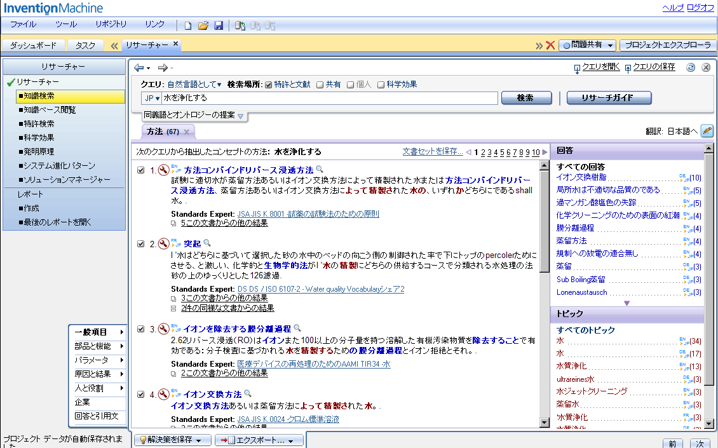
Task: Uncheck result 3 checkbox
Action: (x=141, y=329)
